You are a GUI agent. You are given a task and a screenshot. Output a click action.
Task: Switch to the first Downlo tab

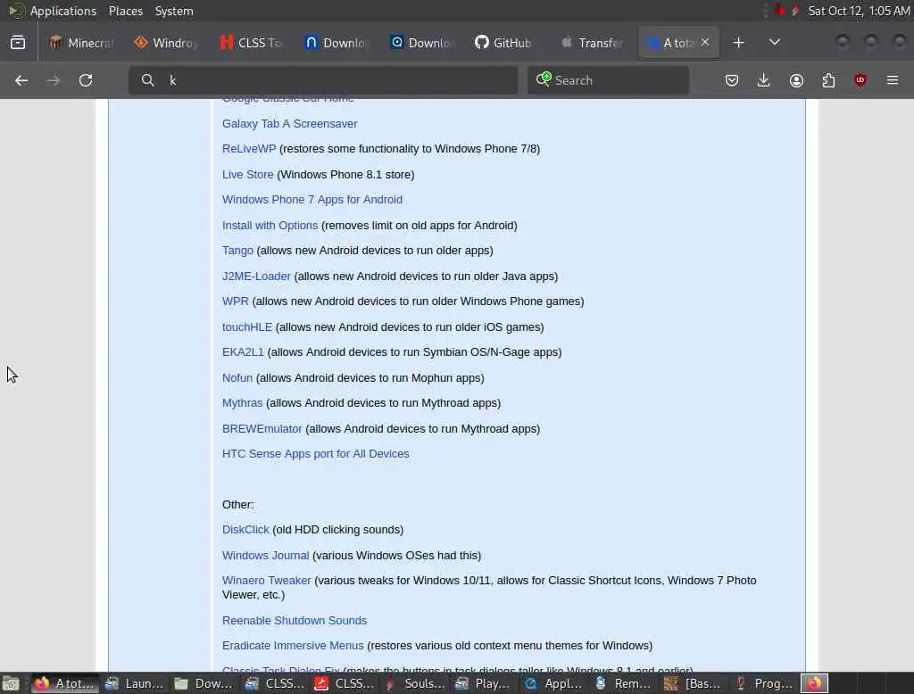click(x=337, y=43)
